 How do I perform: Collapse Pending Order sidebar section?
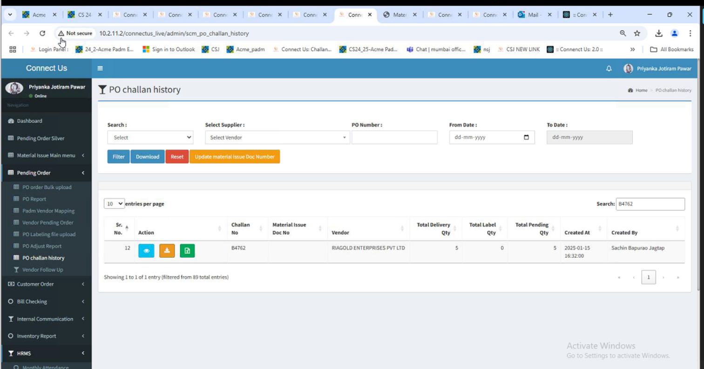click(x=46, y=173)
